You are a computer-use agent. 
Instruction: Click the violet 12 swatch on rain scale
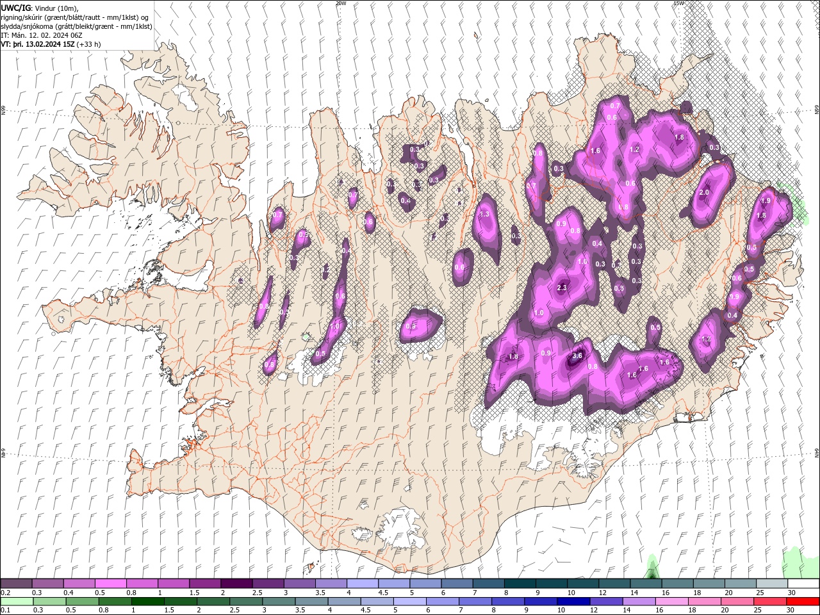point(605,602)
